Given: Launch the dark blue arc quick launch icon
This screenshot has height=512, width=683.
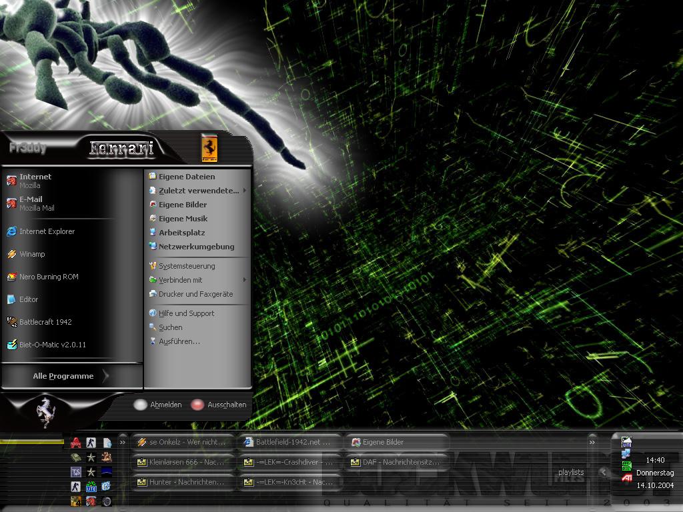Looking at the screenshot, I should click(x=107, y=472).
